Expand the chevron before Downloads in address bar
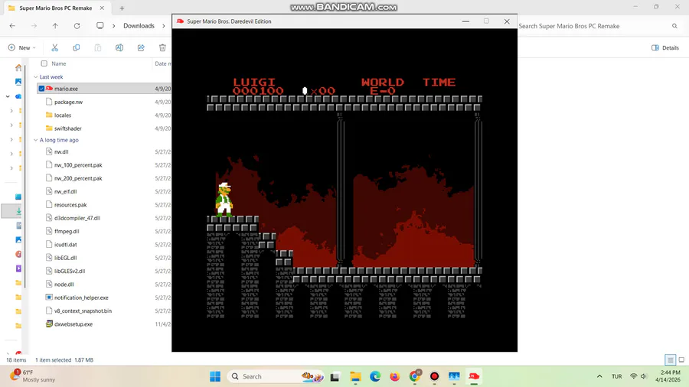 click(x=113, y=26)
